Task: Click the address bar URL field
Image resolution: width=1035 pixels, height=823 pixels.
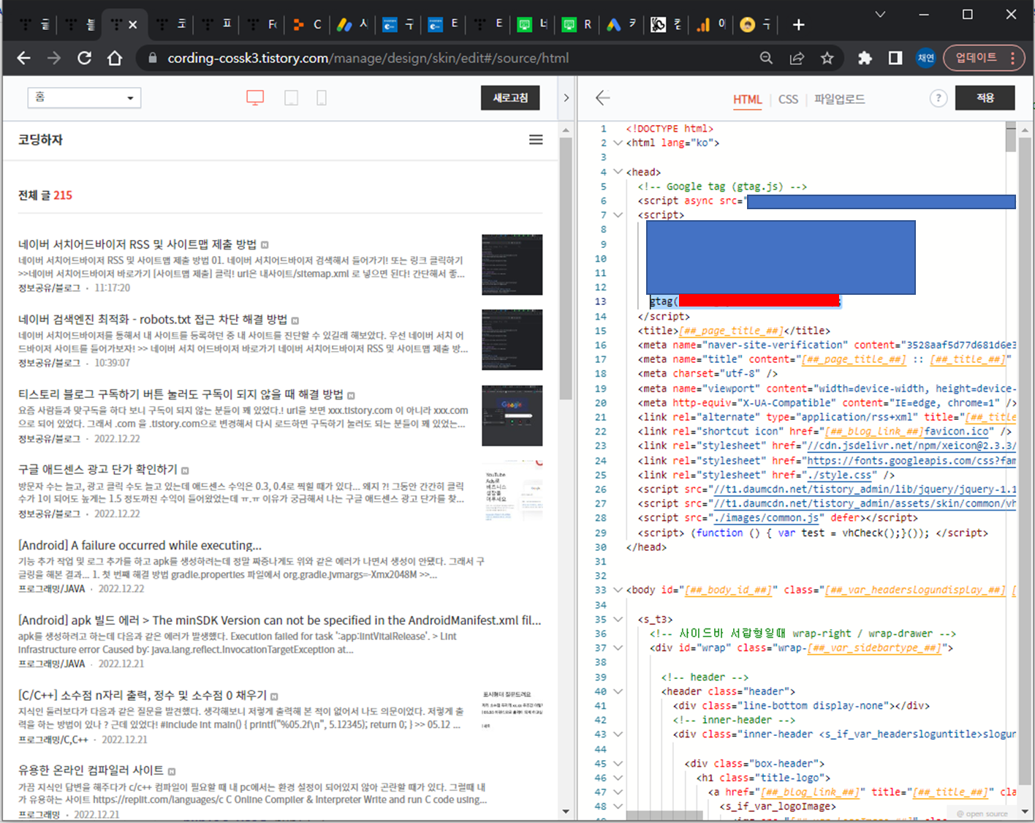Action: (x=368, y=58)
